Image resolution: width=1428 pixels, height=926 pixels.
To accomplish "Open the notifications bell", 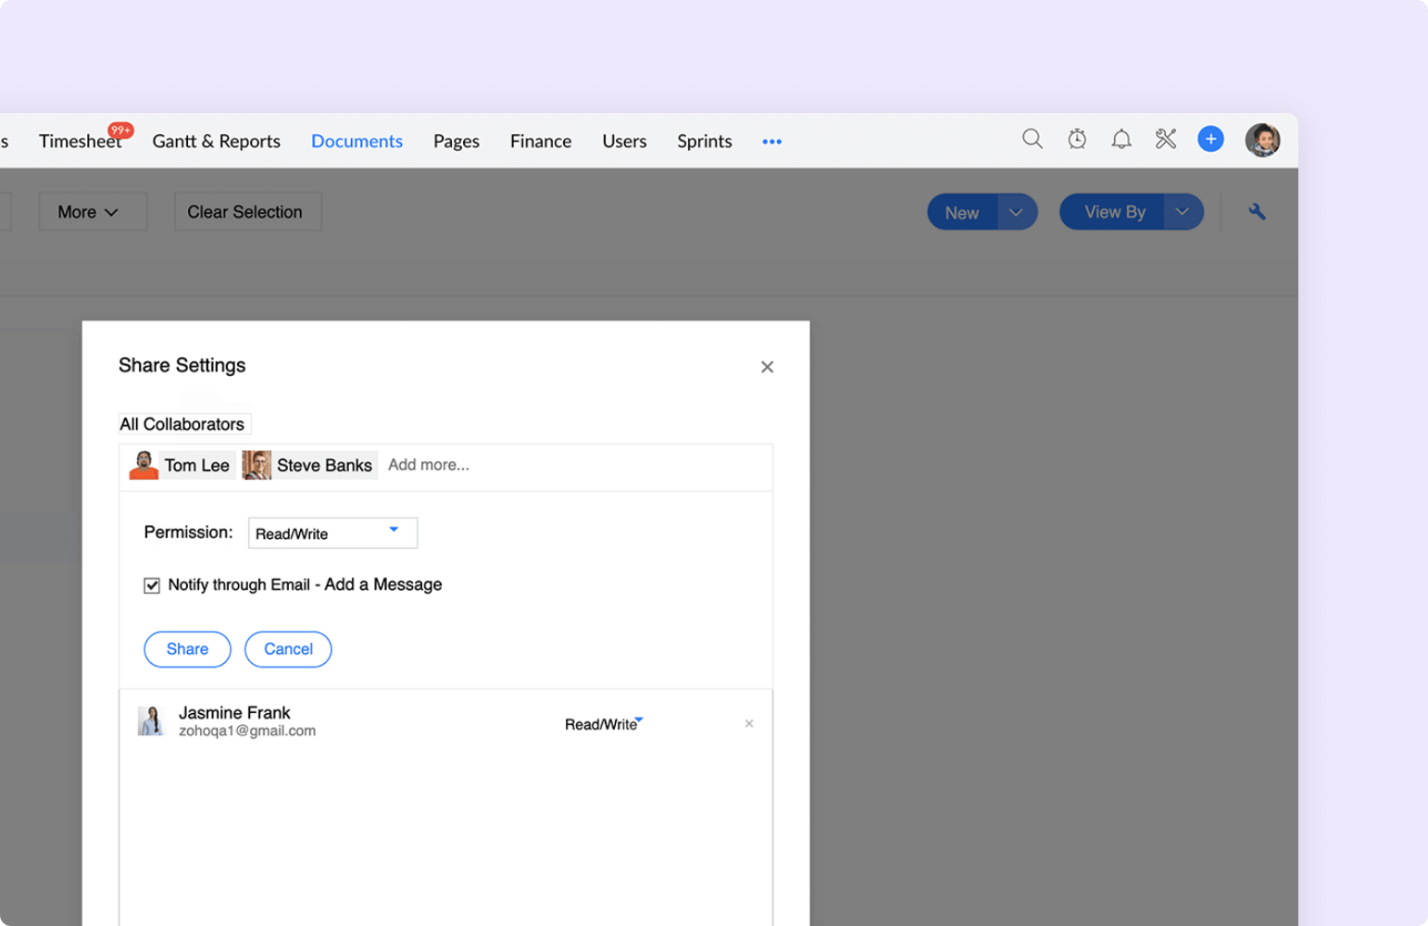I will point(1121,140).
